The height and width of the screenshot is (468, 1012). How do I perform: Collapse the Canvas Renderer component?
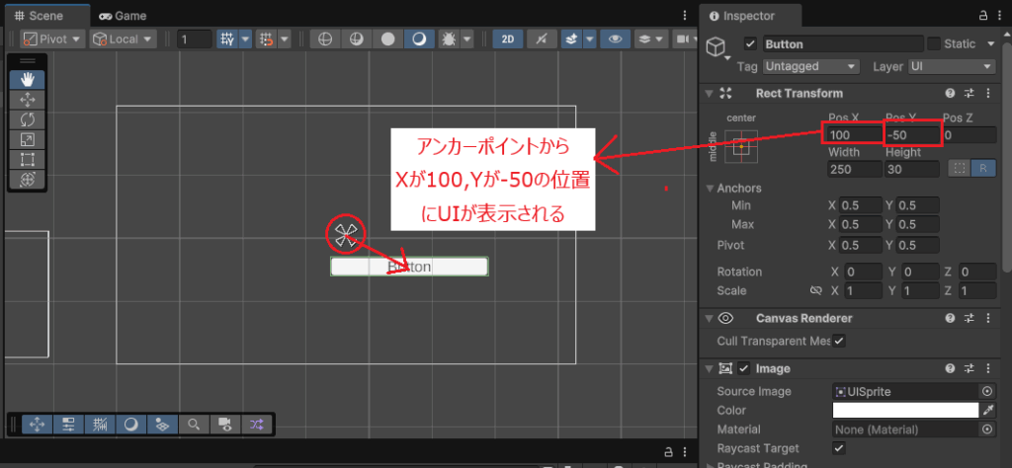click(709, 318)
